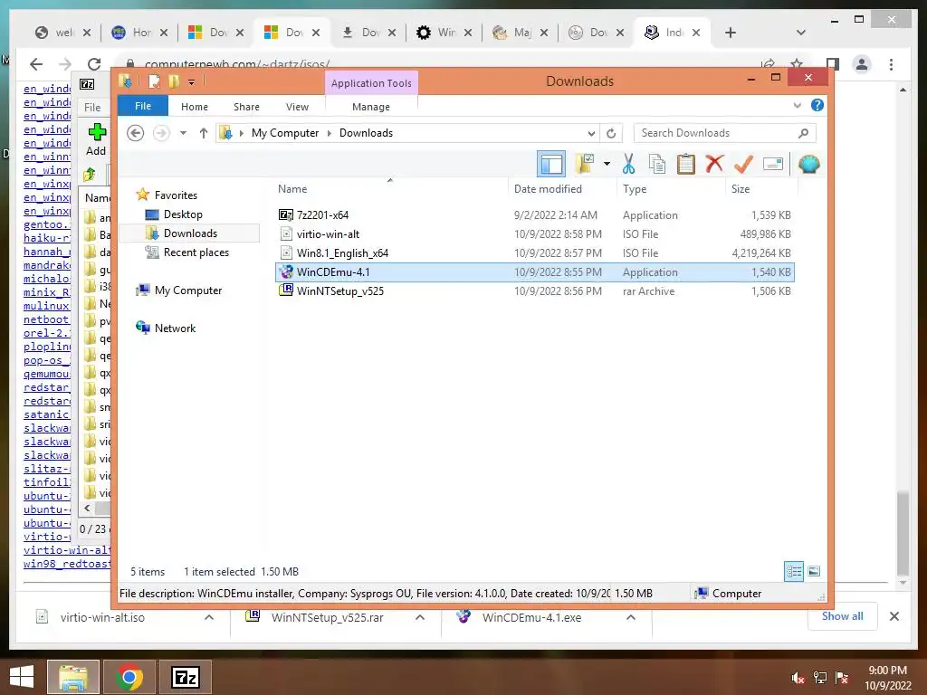Screen dimensions: 927x695
Task: Select Win8.1_English_x64 ISO file
Action: (535, 253)
